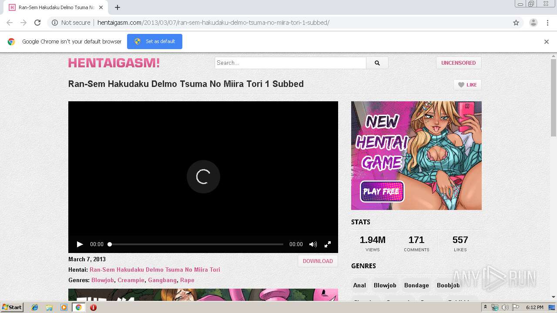Launch Internet Explorer from taskbar
The height and width of the screenshot is (313, 557).
point(35,307)
